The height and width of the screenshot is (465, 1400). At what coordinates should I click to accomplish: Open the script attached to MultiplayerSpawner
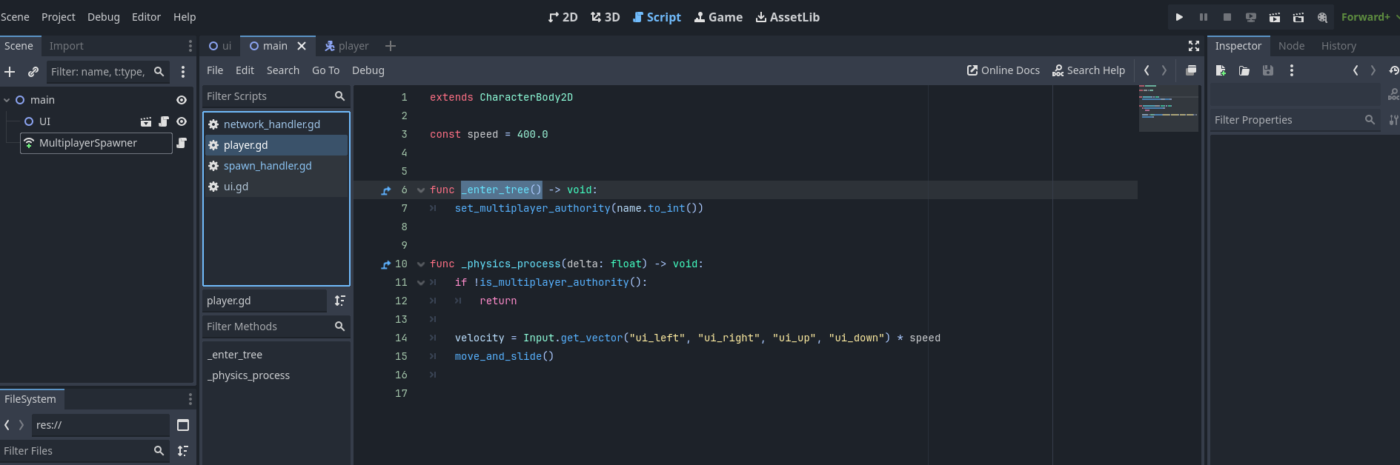[x=182, y=143]
